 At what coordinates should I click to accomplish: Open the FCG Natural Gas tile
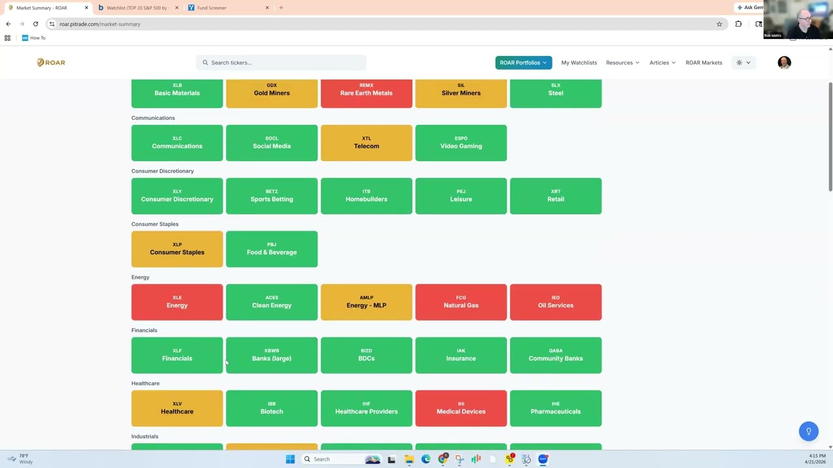pyautogui.click(x=461, y=302)
